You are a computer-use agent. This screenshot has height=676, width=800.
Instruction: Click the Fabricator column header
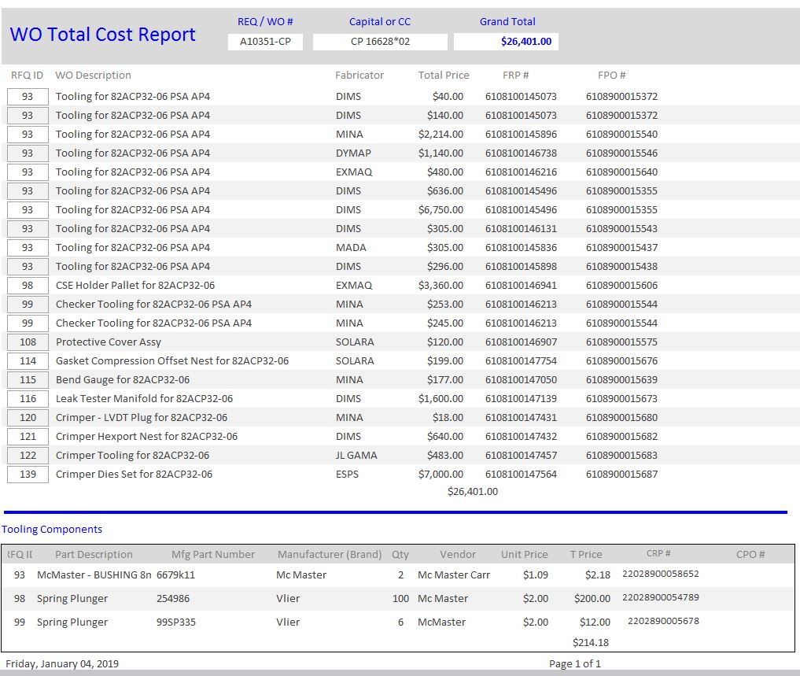[x=359, y=75]
